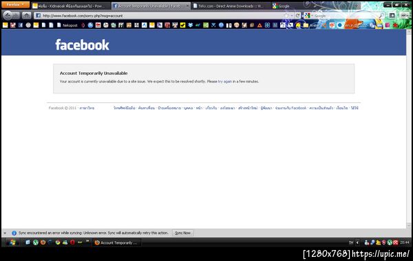
Task: Click the facebook logo in the header
Action: (82, 45)
